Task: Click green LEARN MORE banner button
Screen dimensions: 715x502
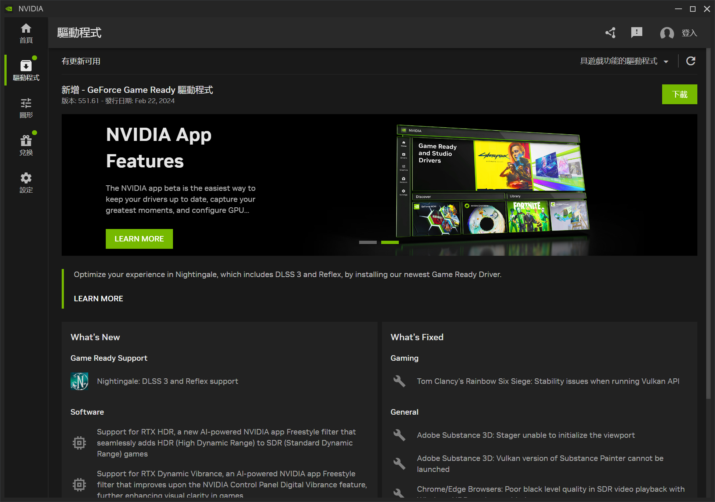Action: pos(139,239)
